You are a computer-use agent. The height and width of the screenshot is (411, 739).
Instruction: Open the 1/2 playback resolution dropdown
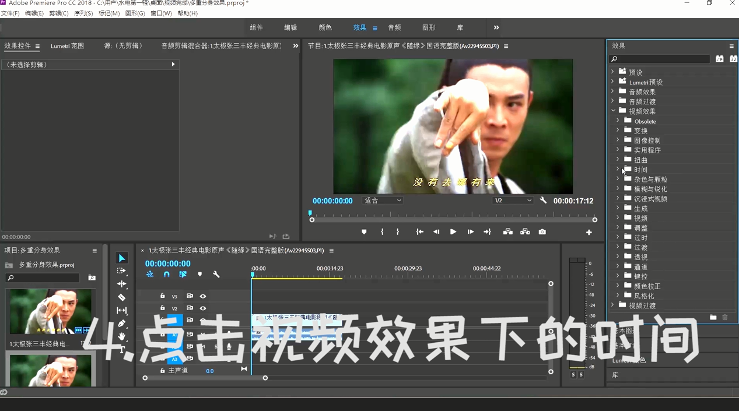(513, 201)
